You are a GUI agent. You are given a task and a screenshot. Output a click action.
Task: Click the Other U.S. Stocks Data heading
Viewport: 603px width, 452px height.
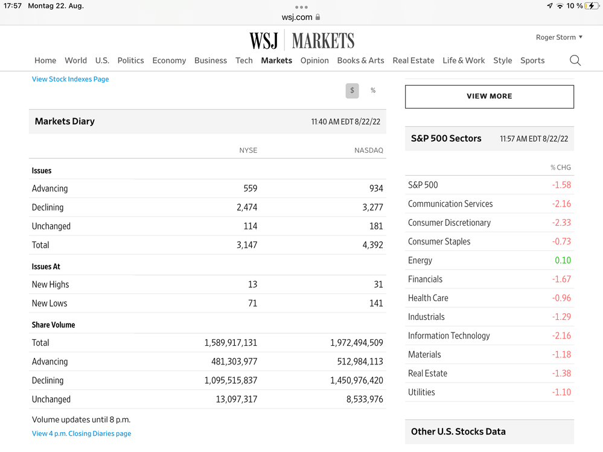[458, 431]
